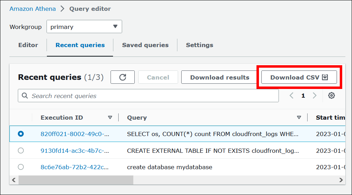Click the Query column sort arrow
The image size is (352, 195).
coord(299,118)
